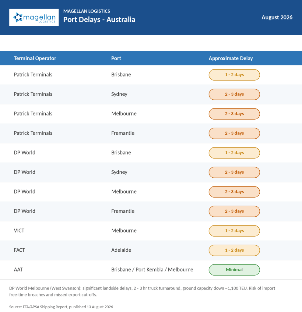Image resolution: width=302 pixels, height=312 pixels.
Task: Click the delay badge for DP World Brisbane
Action: tap(234, 153)
